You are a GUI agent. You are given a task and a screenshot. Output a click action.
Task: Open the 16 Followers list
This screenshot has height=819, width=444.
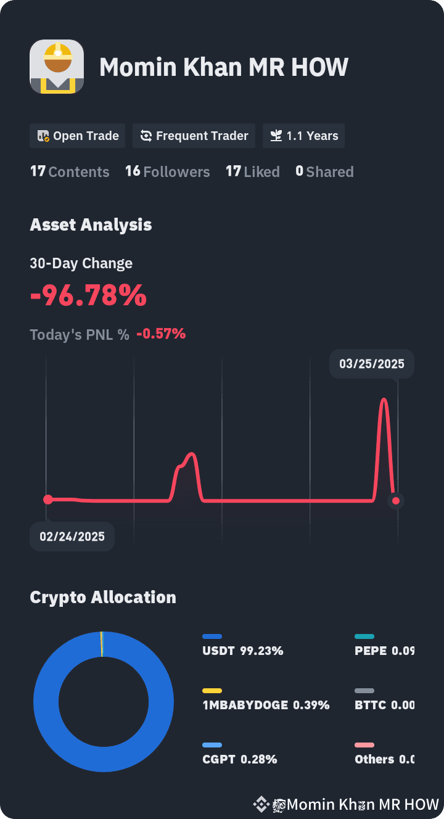coord(167,171)
